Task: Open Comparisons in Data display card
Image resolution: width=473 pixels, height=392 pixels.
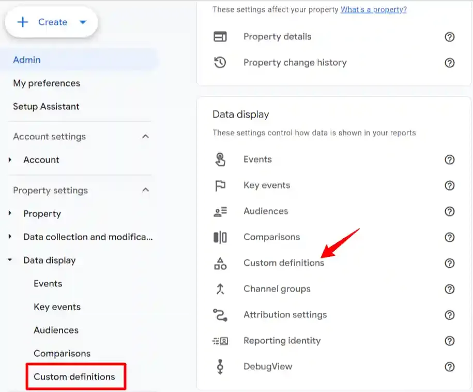Action: [x=272, y=237]
